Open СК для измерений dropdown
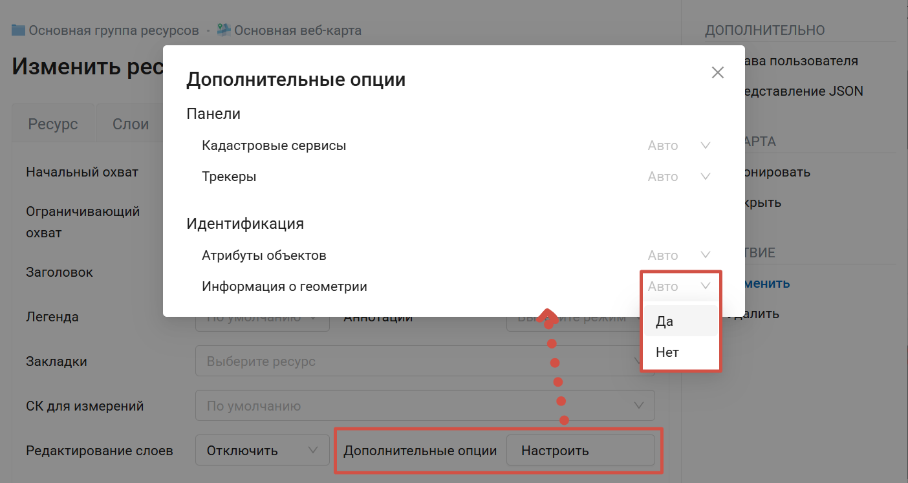The width and height of the screenshot is (908, 483). pyautogui.click(x=425, y=406)
